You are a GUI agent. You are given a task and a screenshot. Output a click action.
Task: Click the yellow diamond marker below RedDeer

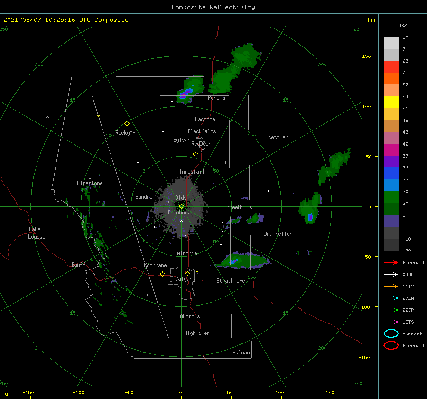[x=195, y=154]
